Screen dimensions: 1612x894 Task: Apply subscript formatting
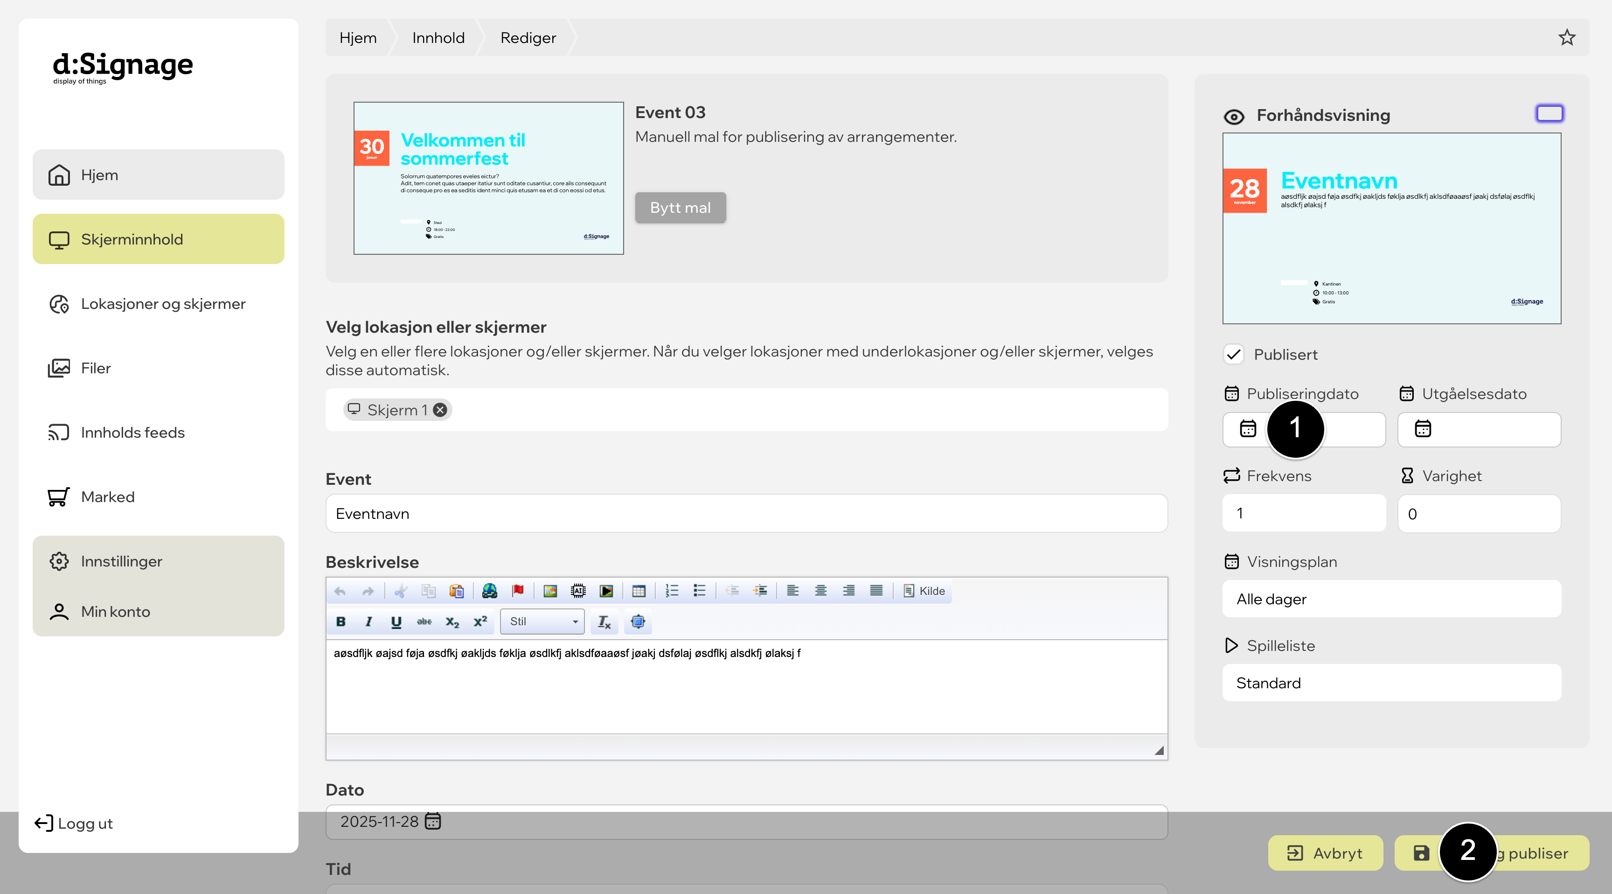pyautogui.click(x=452, y=622)
